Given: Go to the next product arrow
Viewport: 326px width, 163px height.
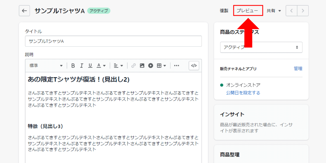Looking at the screenshot, I should pos(303,11).
